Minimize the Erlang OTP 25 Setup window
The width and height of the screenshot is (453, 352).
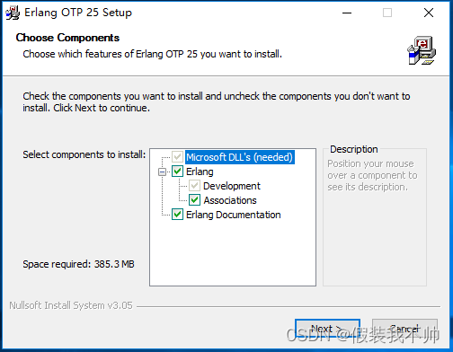[347, 13]
